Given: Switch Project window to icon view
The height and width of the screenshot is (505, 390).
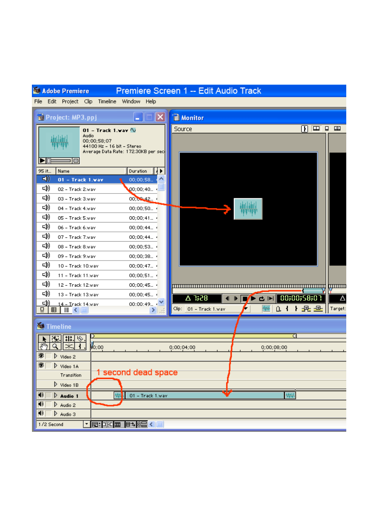Looking at the screenshot, I should pyautogui.click(x=42, y=310).
